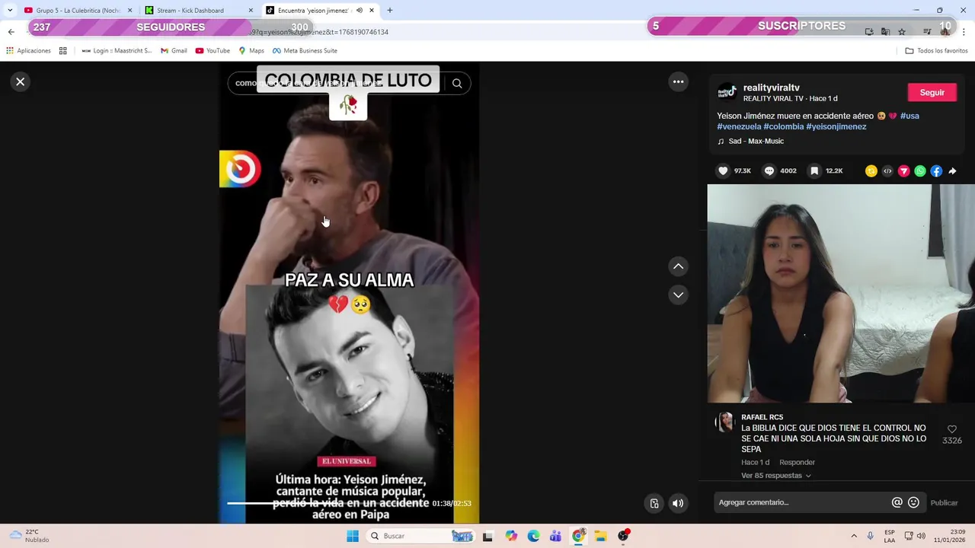Open emoji picker in comment box
975x548 pixels.
pyautogui.click(x=913, y=502)
